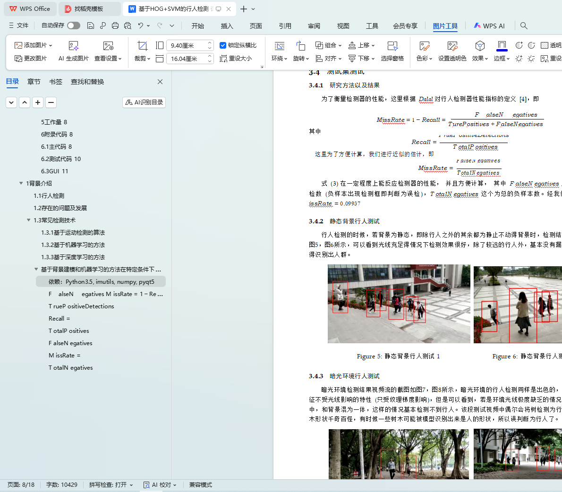Collapse the 1背景介绍 outline section

(21, 183)
